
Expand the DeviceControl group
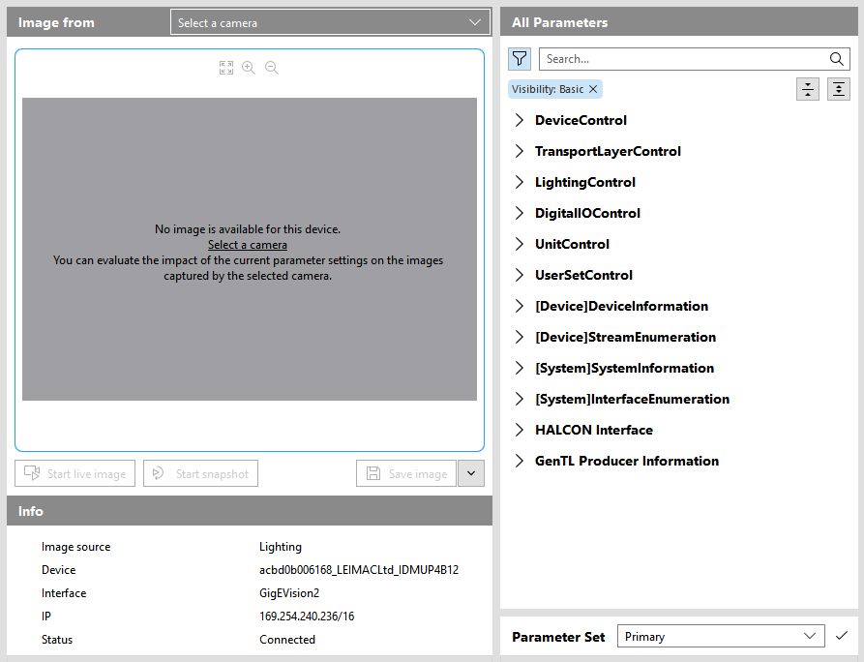click(520, 120)
